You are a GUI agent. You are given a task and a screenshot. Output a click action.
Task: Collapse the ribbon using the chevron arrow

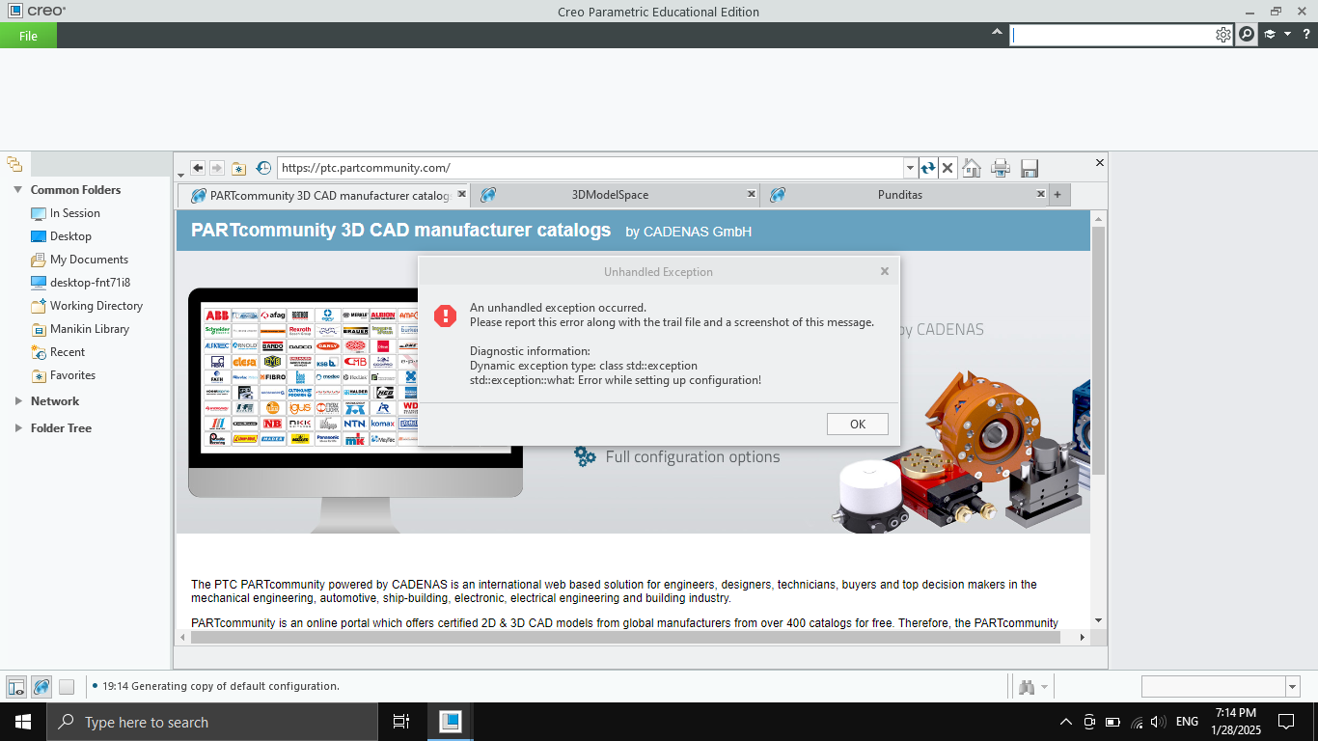997,30
